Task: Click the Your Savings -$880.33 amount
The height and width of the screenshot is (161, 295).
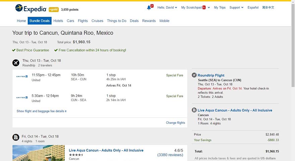Action: pos(273,140)
